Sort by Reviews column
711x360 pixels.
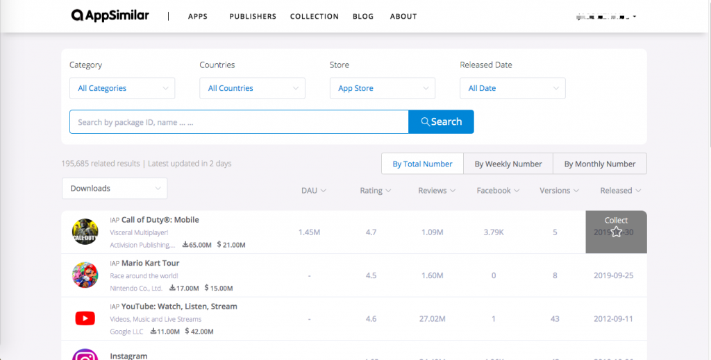437,191
